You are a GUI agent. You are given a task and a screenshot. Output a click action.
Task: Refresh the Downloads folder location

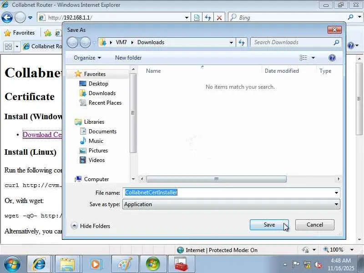[242, 42]
